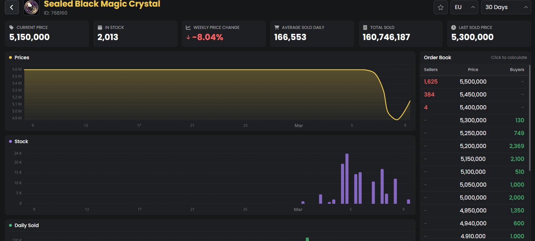
Task: Click the Sellers column header
Action: pyautogui.click(x=431, y=70)
